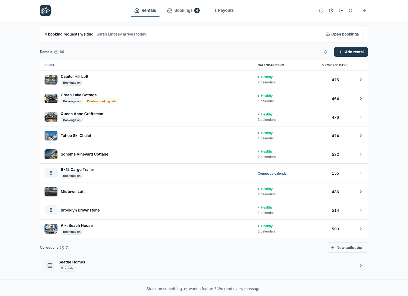408x296 pixels.
Task: Show the Rentals help tooltip icon
Action: click(56, 52)
